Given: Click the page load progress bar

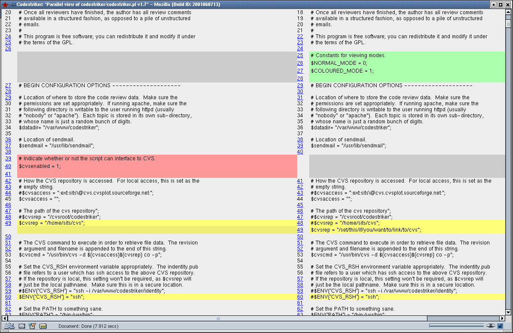Looking at the screenshot, I should click(x=457, y=326).
